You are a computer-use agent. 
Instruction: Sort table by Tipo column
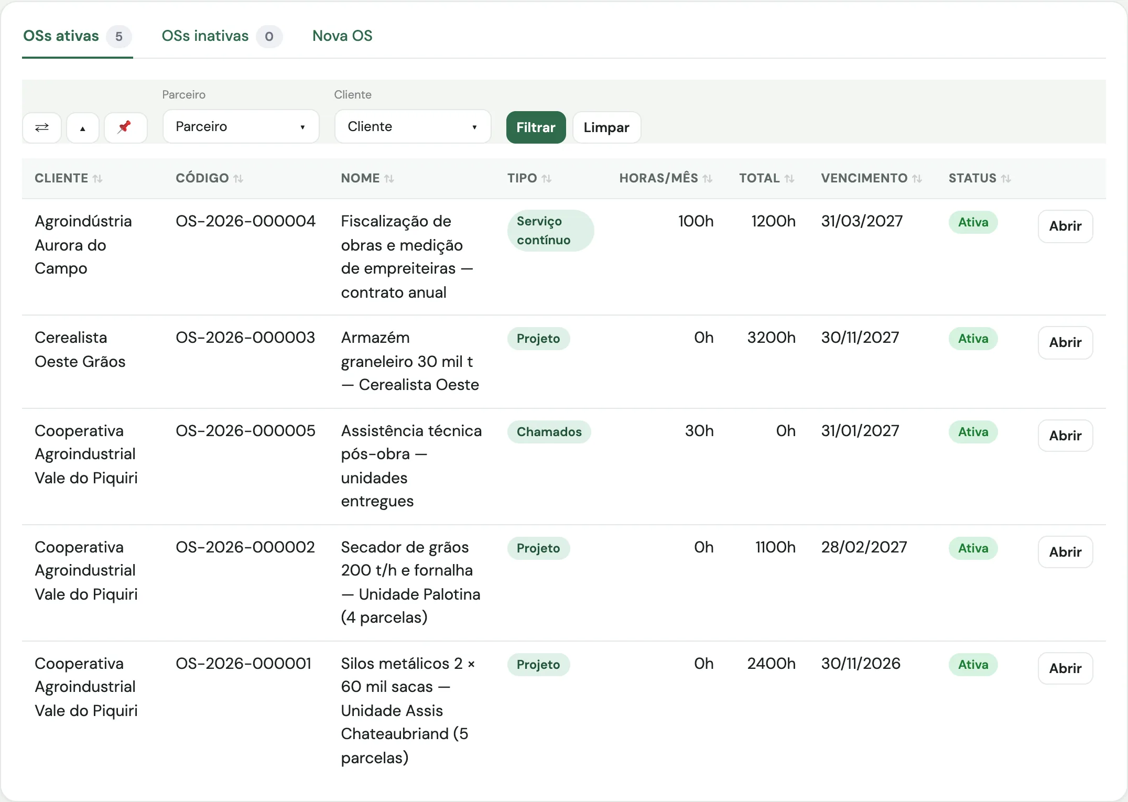tap(529, 178)
